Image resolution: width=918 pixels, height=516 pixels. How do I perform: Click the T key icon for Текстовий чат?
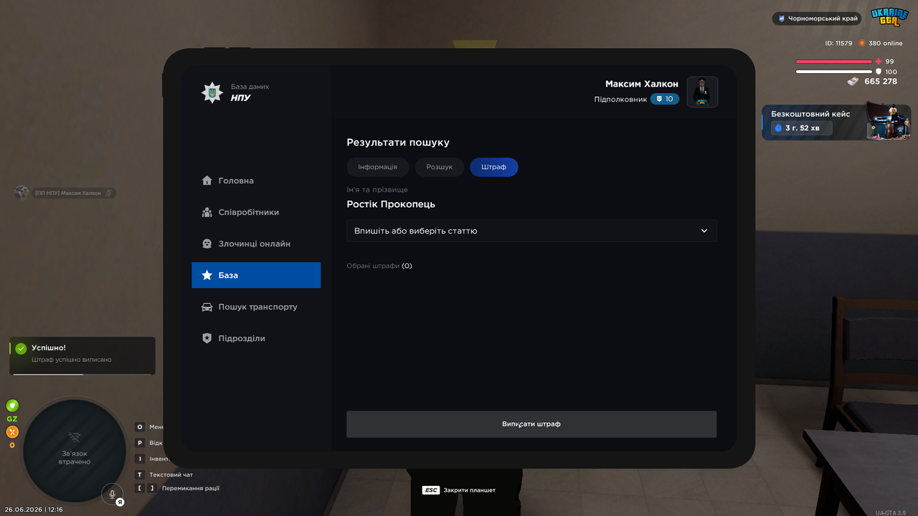pyautogui.click(x=141, y=474)
